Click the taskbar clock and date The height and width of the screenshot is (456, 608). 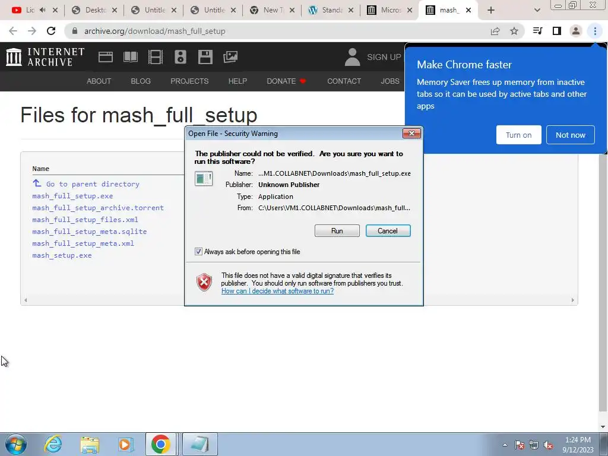(578, 445)
